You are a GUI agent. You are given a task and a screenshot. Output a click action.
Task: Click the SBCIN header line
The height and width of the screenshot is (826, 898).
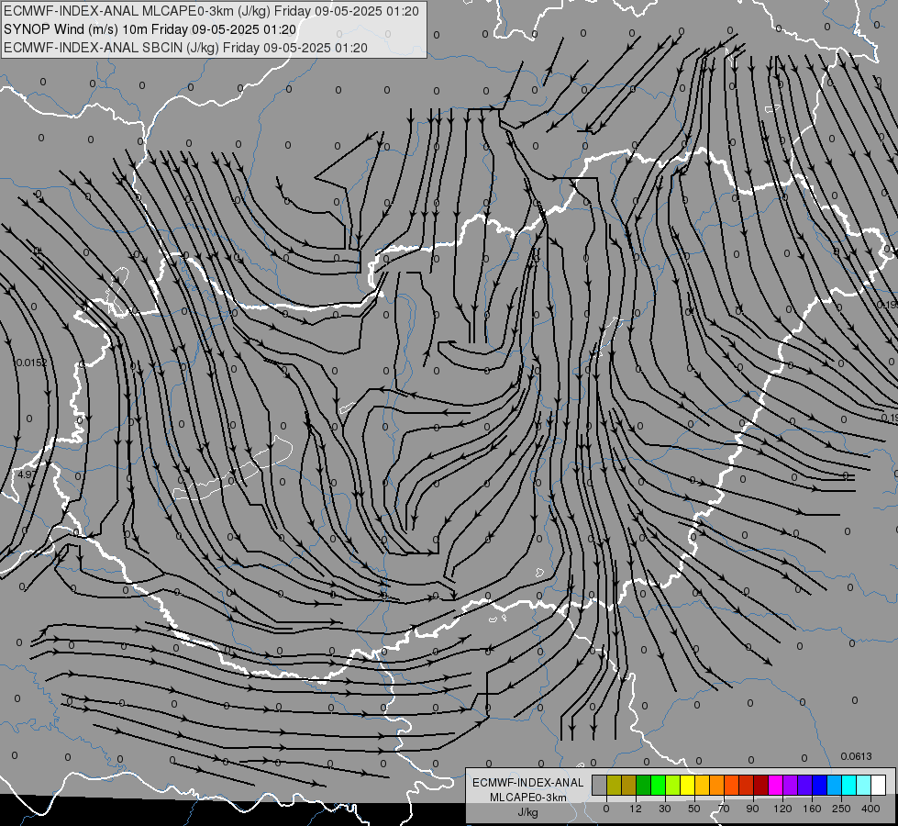pyautogui.click(x=185, y=48)
